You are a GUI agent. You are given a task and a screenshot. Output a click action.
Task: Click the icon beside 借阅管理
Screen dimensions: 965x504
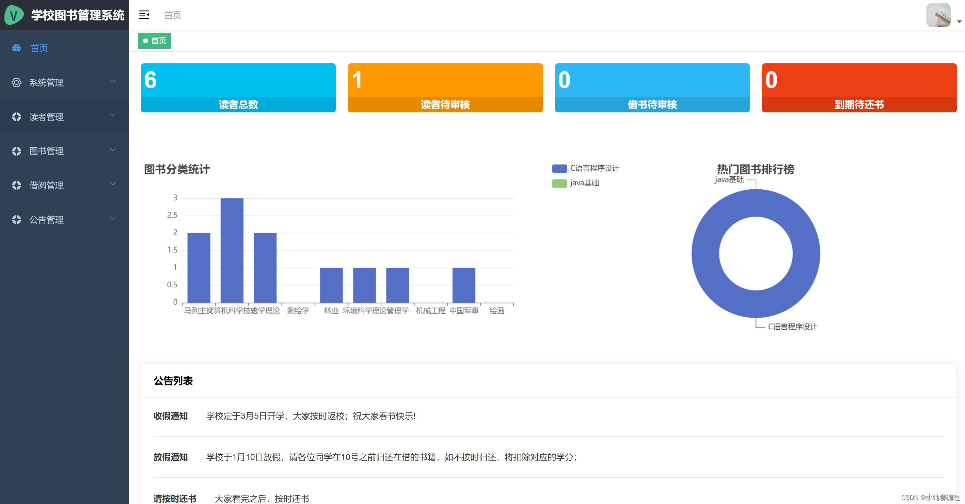coord(16,186)
